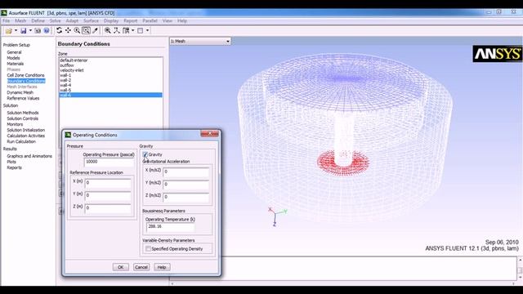523x294 pixels.
Task: Click the Save (floppy disk) toolbar icon
Action: 24,31
